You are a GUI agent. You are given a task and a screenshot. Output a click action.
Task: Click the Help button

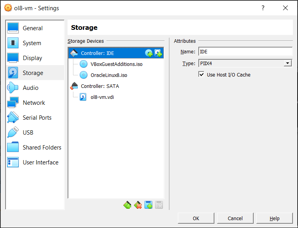click(274, 218)
